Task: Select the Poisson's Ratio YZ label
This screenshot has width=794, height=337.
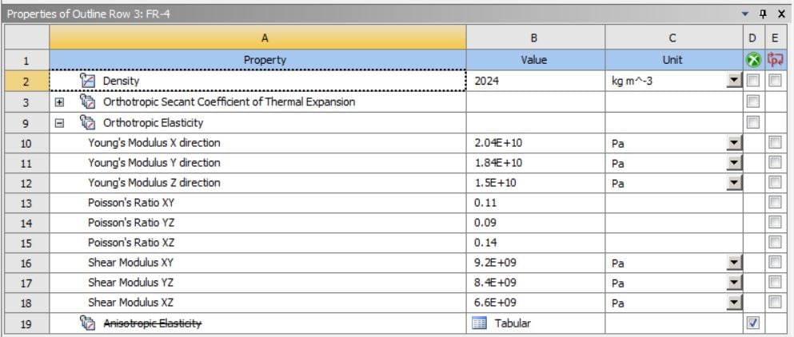Action: pos(131,223)
